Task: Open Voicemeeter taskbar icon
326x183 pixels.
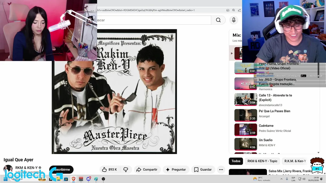Action: (81, 179)
